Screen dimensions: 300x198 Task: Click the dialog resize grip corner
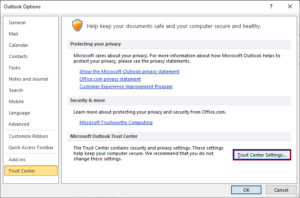coord(297,195)
